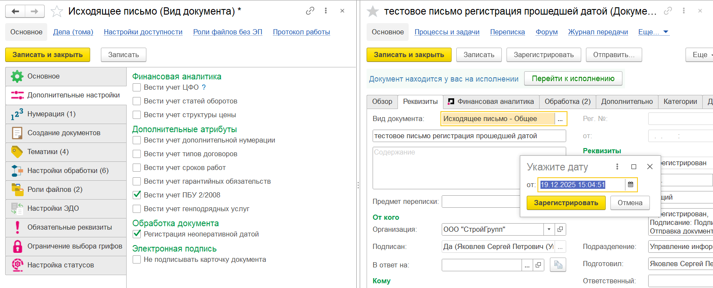Screen dimensions: 713x288
Task: Enable Вести учет статей оборотов
Action: [x=137, y=101]
